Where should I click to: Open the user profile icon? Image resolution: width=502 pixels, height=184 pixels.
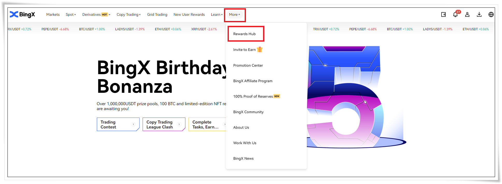coord(467,14)
